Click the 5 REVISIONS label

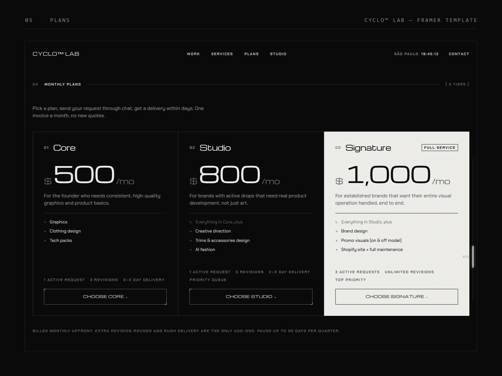click(x=249, y=272)
